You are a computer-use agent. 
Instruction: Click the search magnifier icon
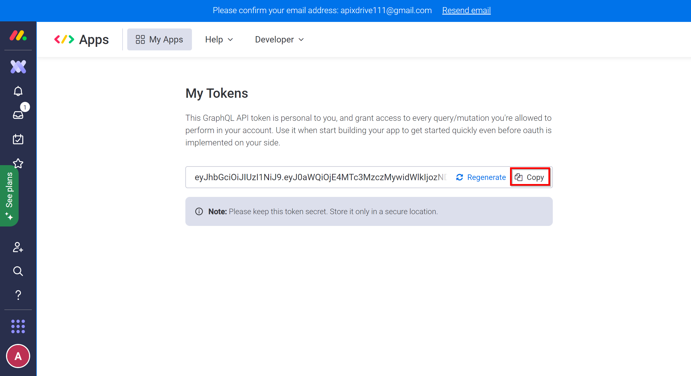(x=18, y=271)
